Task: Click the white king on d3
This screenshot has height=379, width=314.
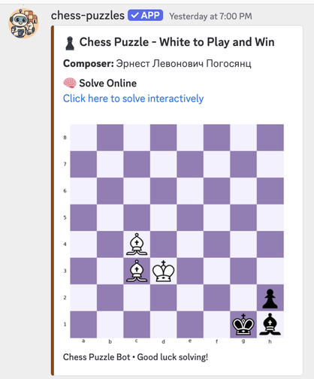Action: tap(163, 271)
